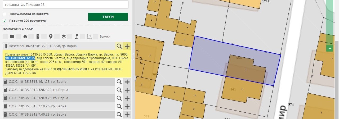This screenshot has height=119, width=339.
Task: Open result С.О.С. 10135.3515.328.9.25, гр. Варна
Action: coord(38,98)
